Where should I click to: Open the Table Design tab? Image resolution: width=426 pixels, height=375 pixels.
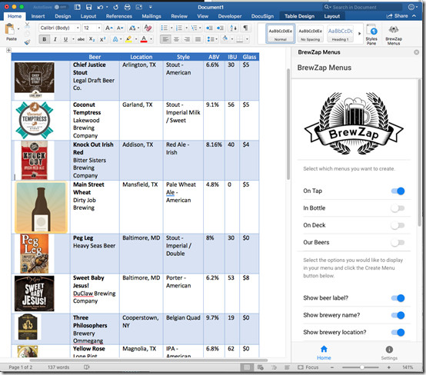point(299,16)
